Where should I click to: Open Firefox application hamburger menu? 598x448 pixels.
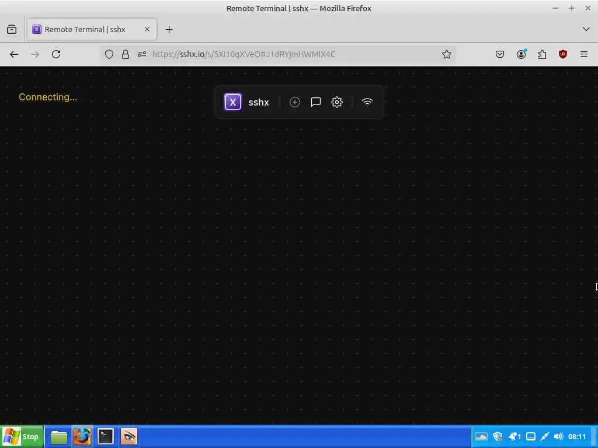584,54
